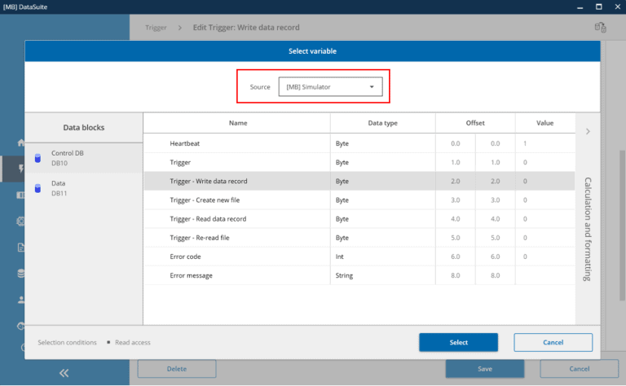Screen dimensions: 626x386
Task: Click the first 6.0 offset of Error code
Action: [x=456, y=257]
